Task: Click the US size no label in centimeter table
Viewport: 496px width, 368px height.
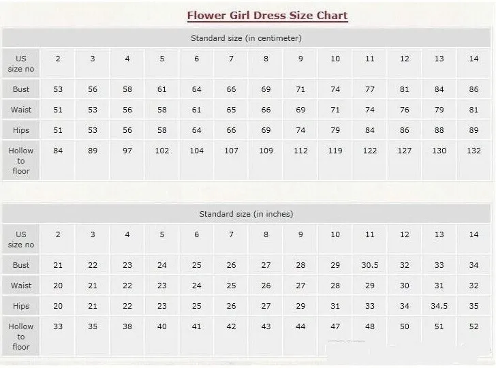Action: (x=21, y=63)
